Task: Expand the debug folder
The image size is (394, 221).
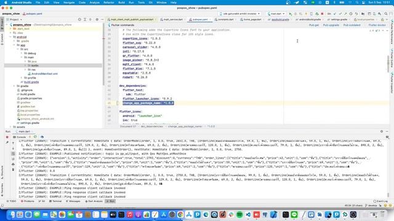Action: coord(22,53)
